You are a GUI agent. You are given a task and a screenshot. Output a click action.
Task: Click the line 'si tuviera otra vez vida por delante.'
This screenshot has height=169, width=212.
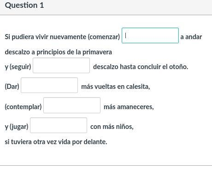56,142
